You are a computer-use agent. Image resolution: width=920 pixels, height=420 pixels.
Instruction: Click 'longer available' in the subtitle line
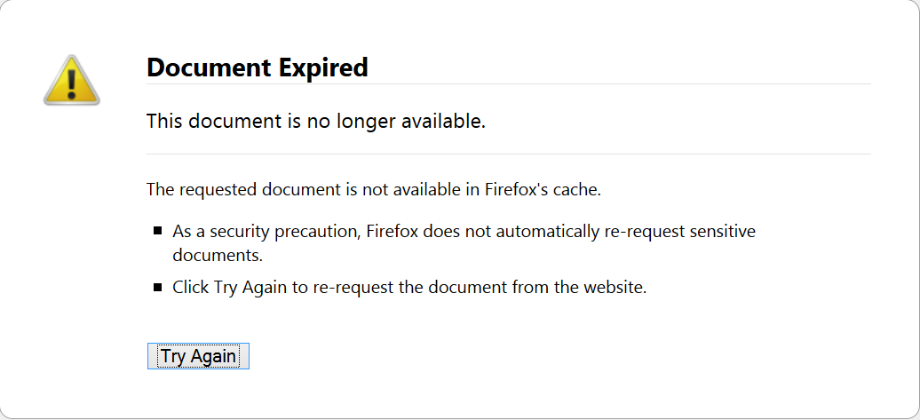(411, 122)
